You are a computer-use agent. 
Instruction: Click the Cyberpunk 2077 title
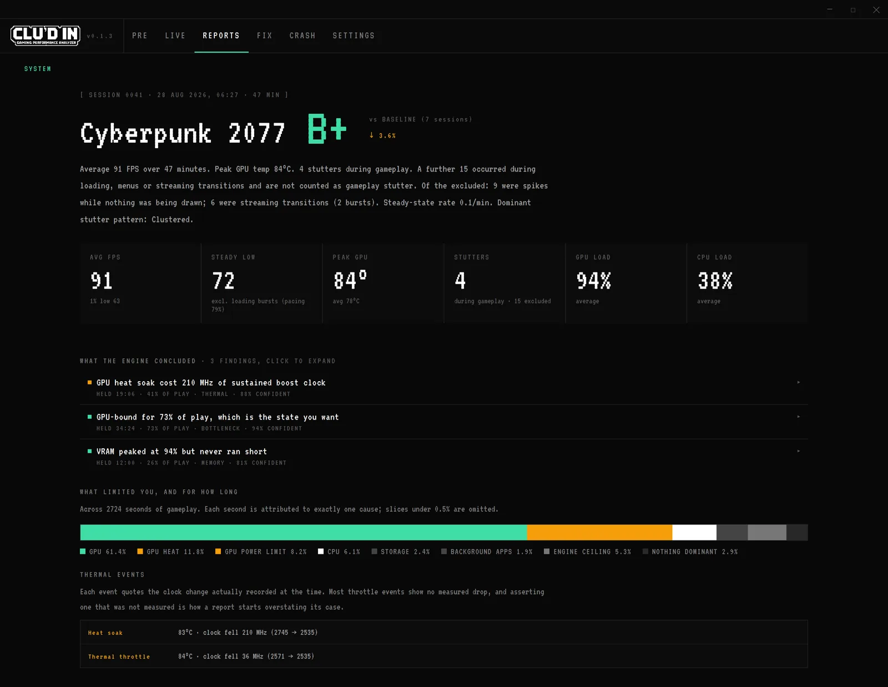point(183,134)
